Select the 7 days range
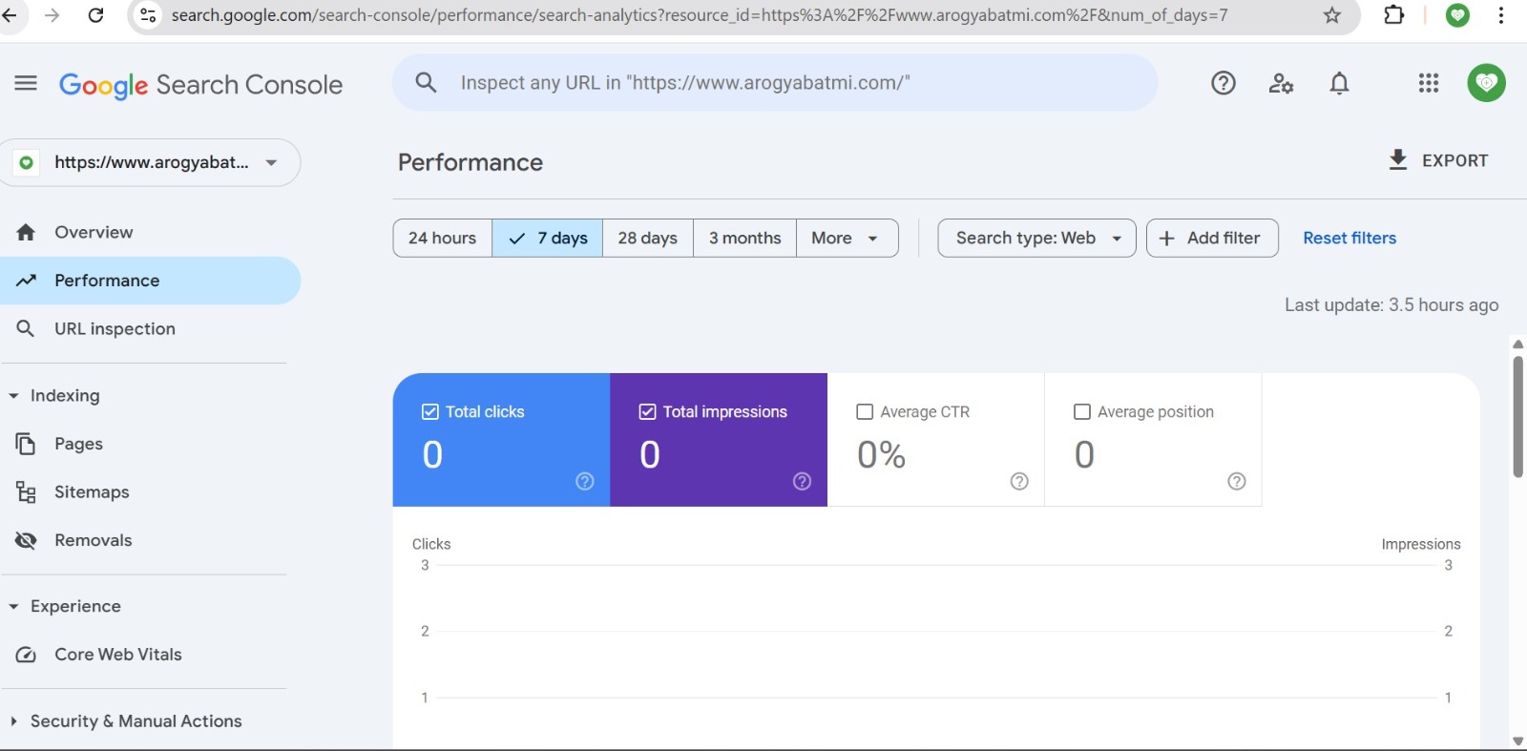This screenshot has height=751, width=1527. (x=548, y=238)
